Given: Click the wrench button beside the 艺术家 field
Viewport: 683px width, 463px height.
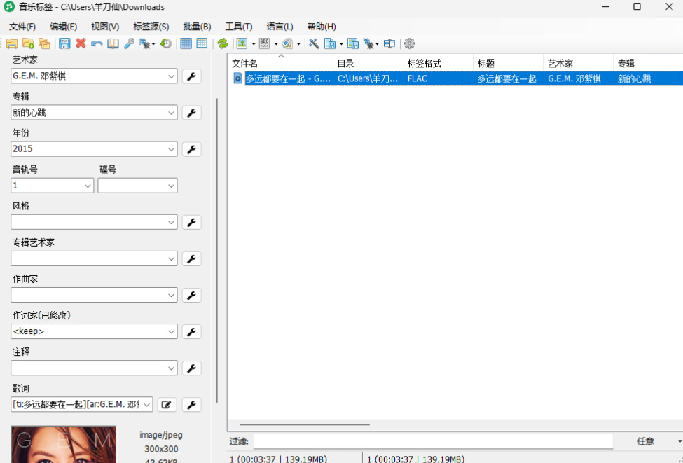Looking at the screenshot, I should pyautogui.click(x=191, y=76).
